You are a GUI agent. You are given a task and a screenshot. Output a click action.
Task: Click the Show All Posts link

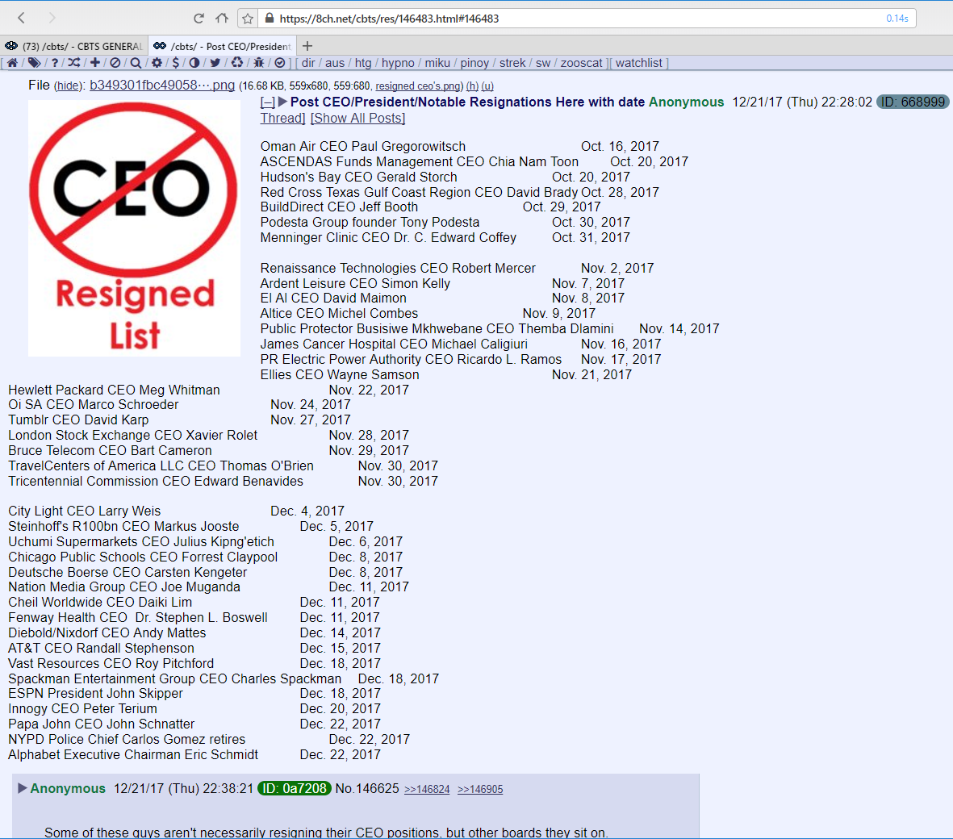[x=357, y=118]
